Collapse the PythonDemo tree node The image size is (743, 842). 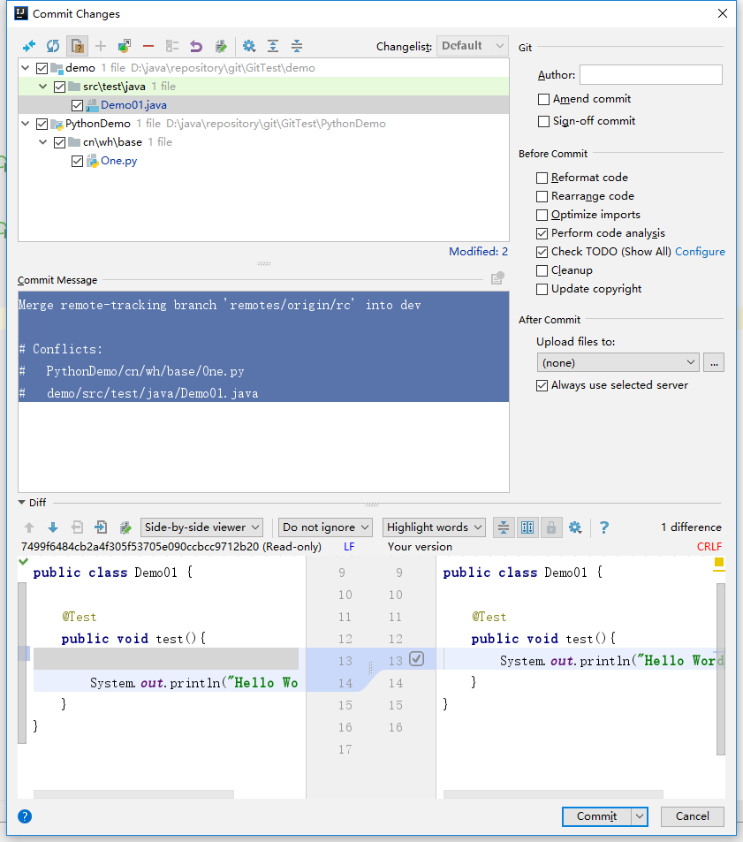click(x=26, y=124)
